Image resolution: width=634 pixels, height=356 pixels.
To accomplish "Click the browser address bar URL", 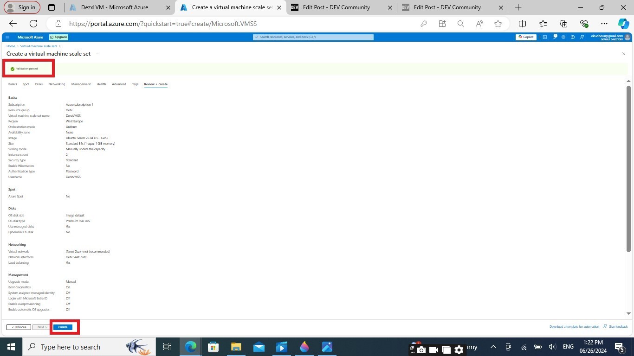I will click(163, 24).
